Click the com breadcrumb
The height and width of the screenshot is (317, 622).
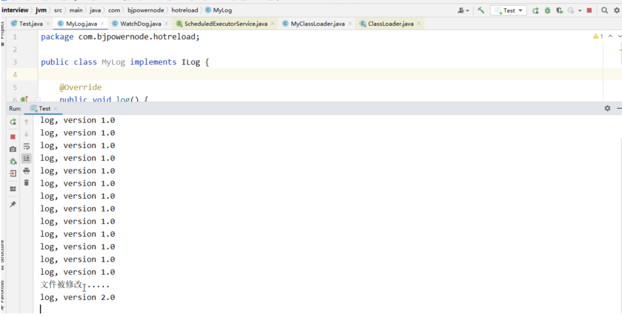(x=114, y=10)
